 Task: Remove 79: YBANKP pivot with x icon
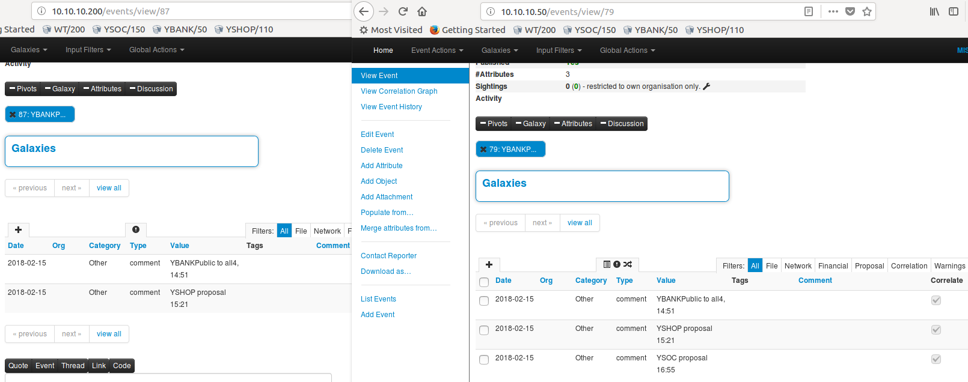(x=483, y=150)
